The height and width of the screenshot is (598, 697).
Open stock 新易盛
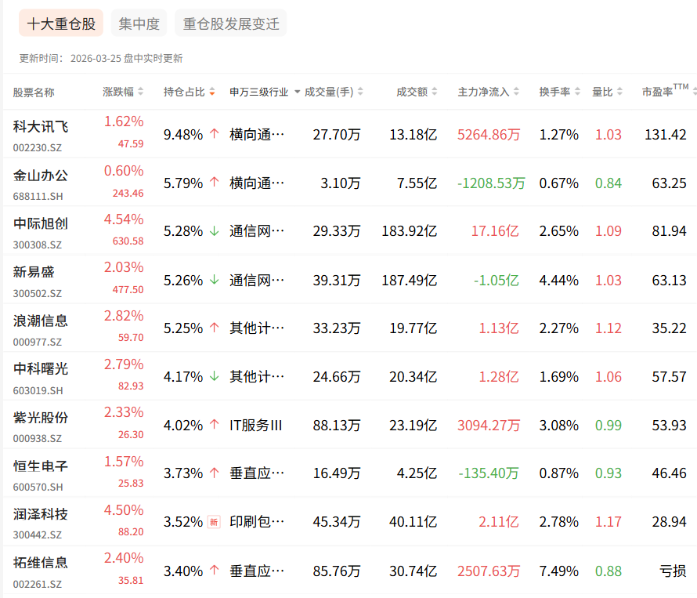pyautogui.click(x=34, y=272)
